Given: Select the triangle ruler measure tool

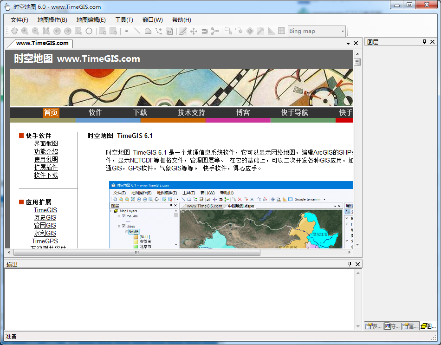Looking at the screenshot, I should (271, 31).
